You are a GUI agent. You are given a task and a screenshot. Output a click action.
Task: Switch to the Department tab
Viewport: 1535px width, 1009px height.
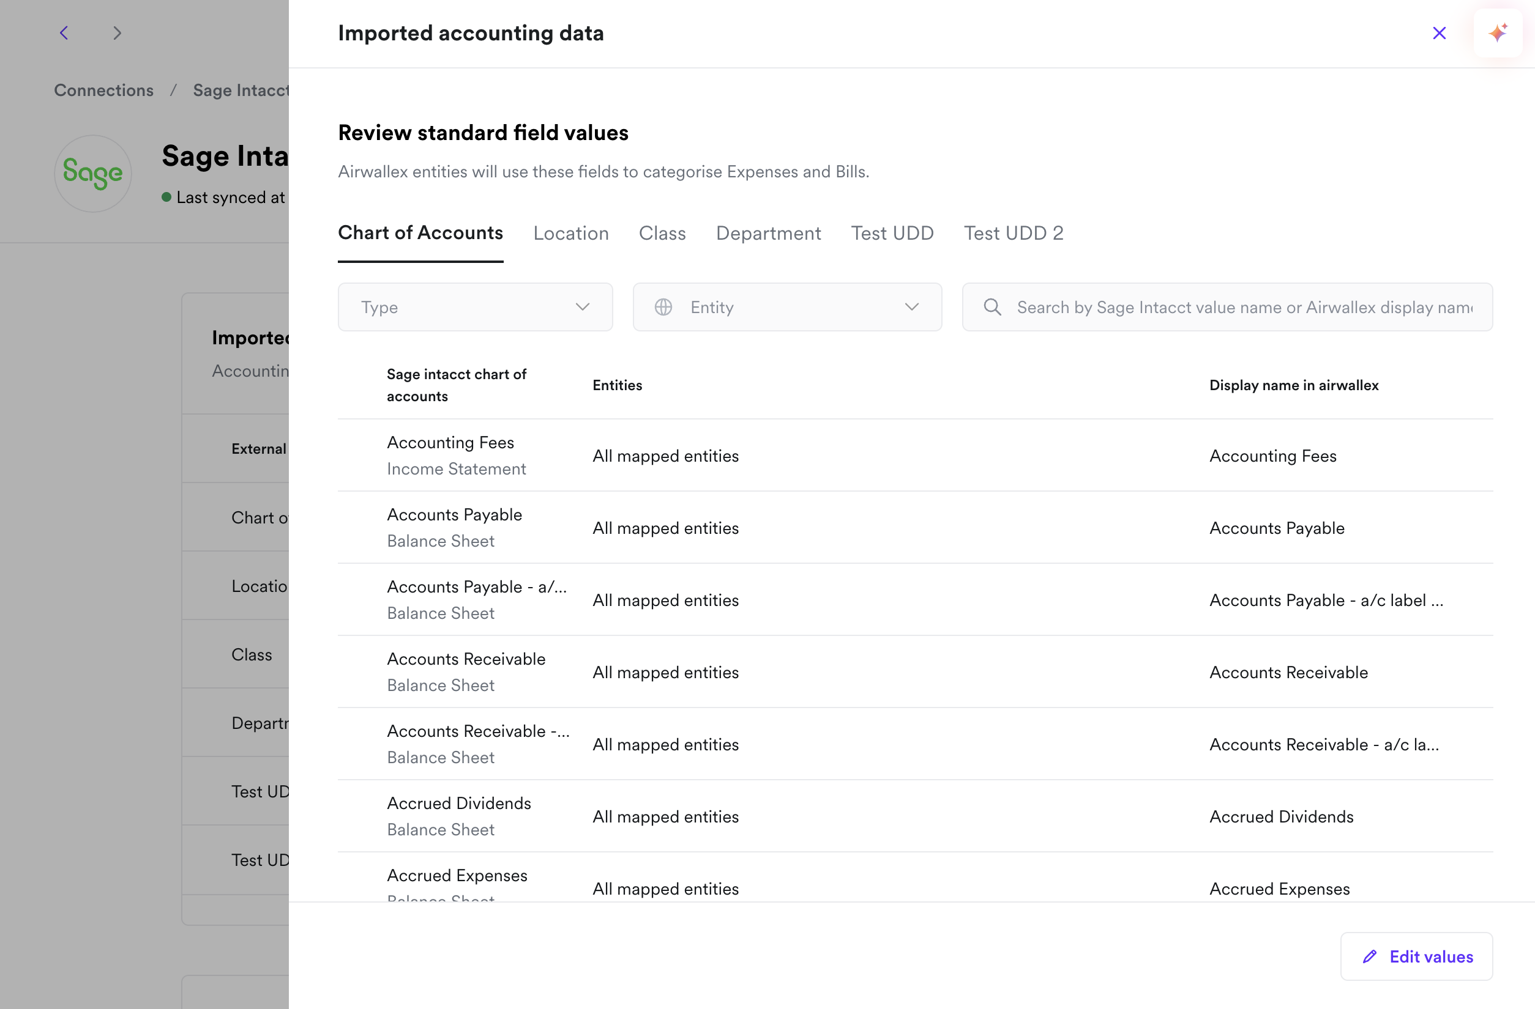click(768, 232)
